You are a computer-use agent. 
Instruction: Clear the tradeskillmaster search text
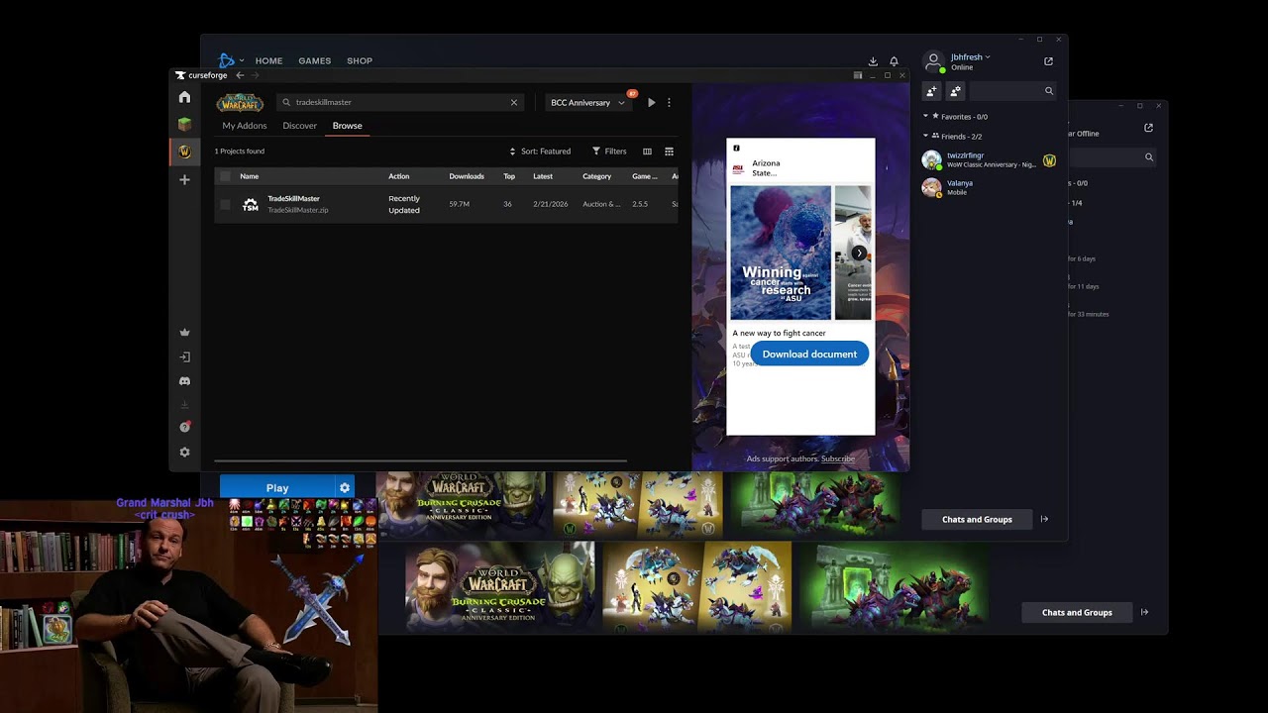[513, 102]
